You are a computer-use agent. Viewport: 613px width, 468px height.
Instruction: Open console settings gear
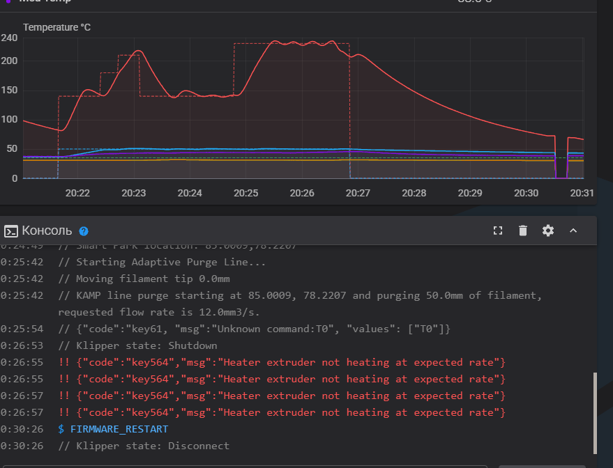(x=548, y=231)
